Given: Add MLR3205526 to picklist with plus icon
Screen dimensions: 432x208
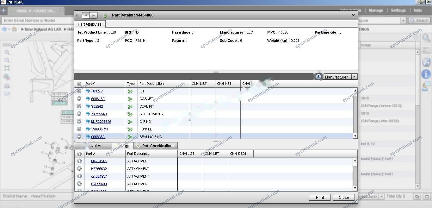Looking at the screenshot, I should [79, 122].
